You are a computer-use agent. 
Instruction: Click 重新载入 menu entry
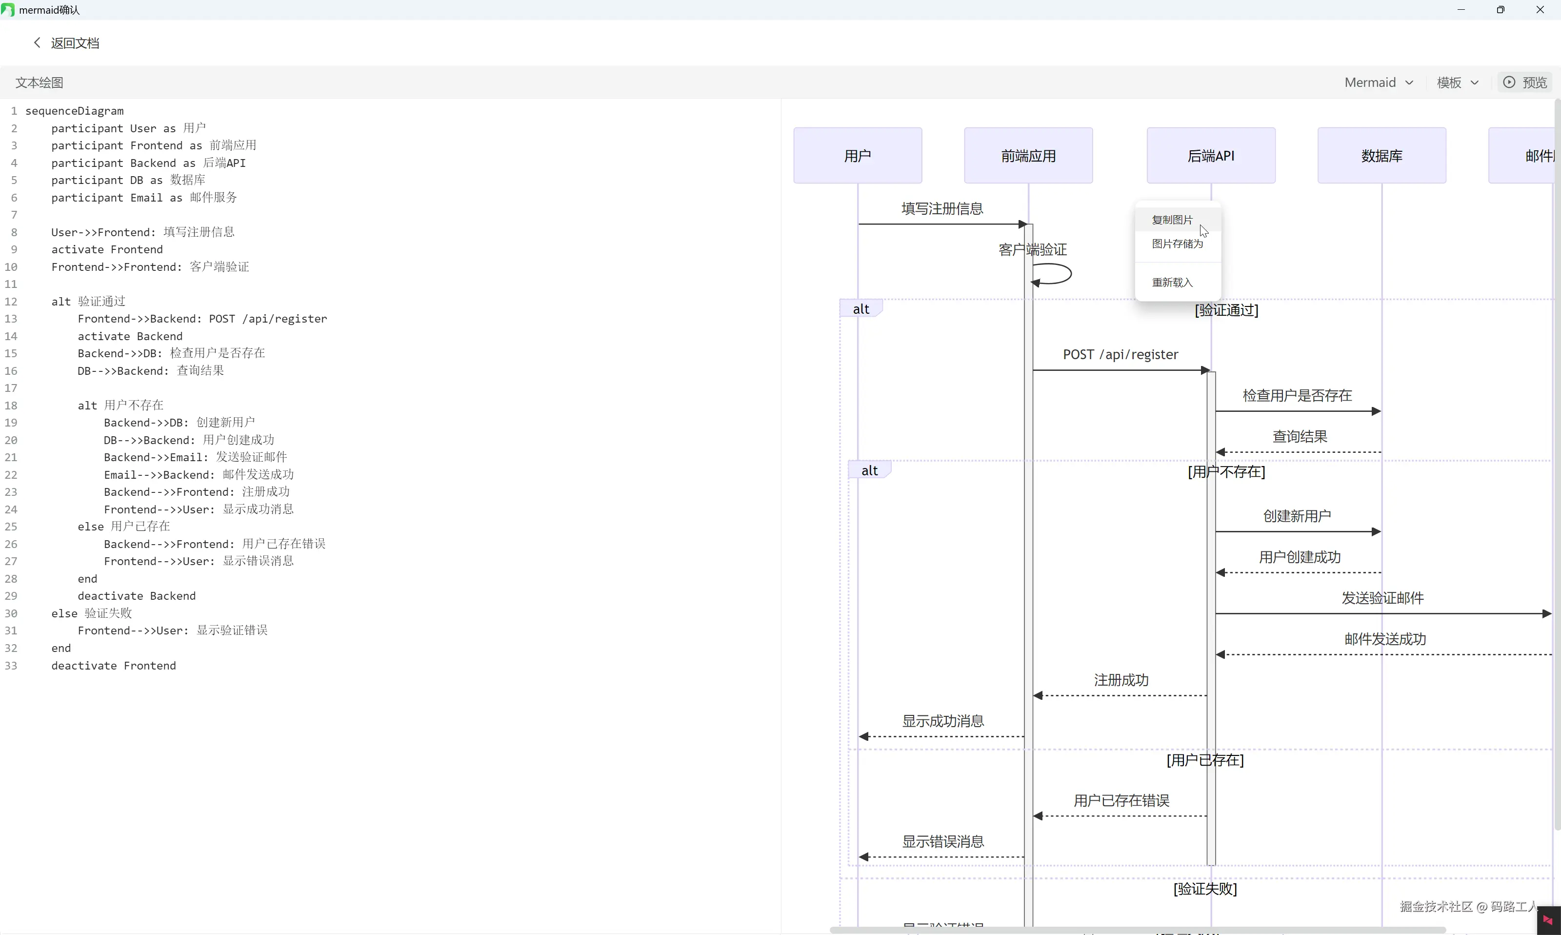pos(1172,282)
